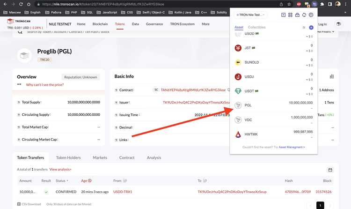
Task: Switch to the Markets tab
Action: 100,157
